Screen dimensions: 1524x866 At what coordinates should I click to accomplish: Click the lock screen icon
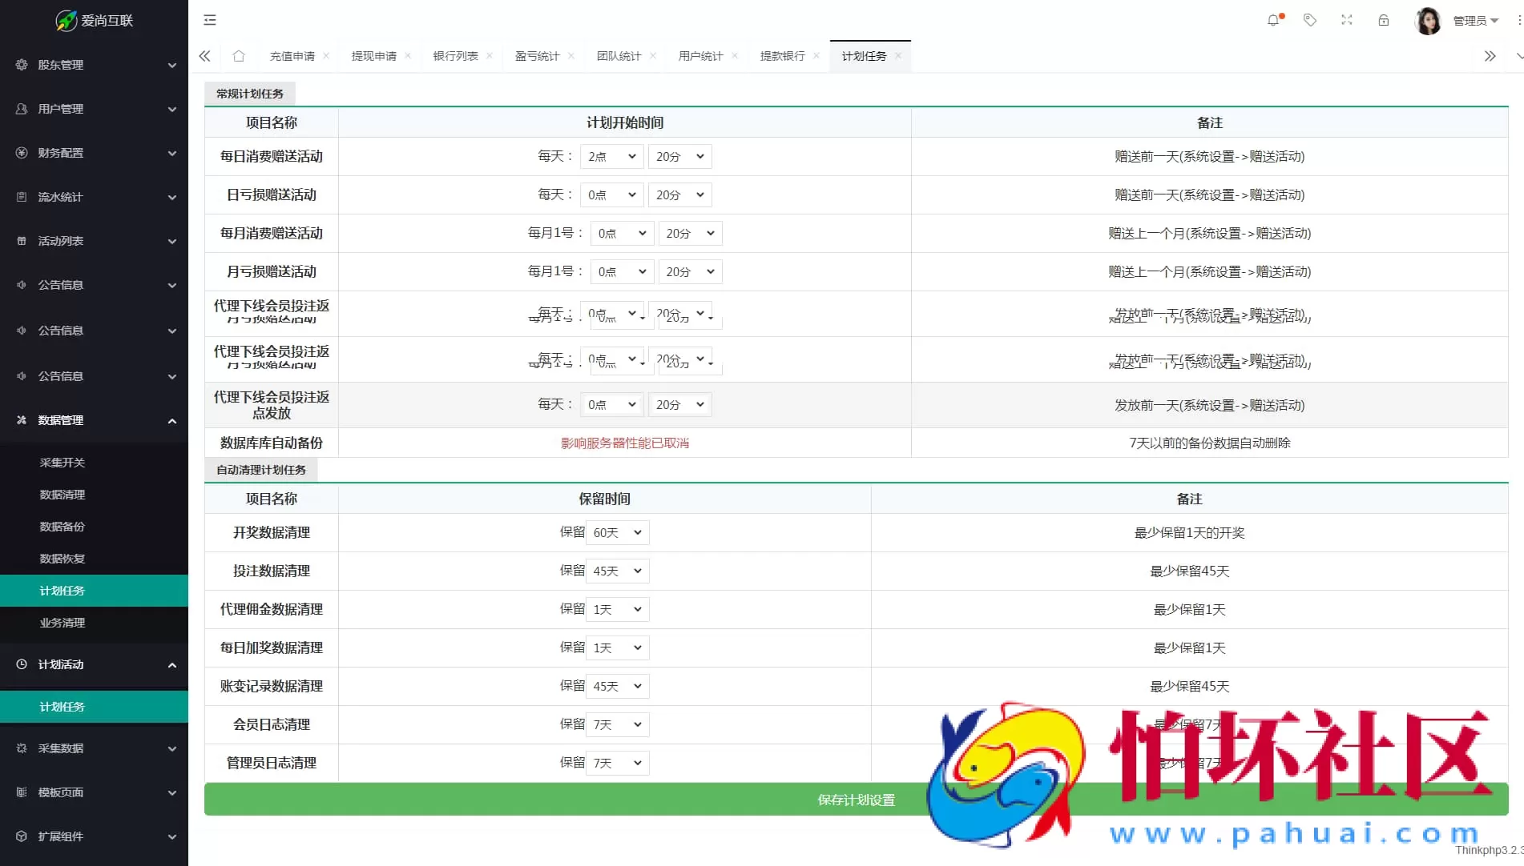1384,20
